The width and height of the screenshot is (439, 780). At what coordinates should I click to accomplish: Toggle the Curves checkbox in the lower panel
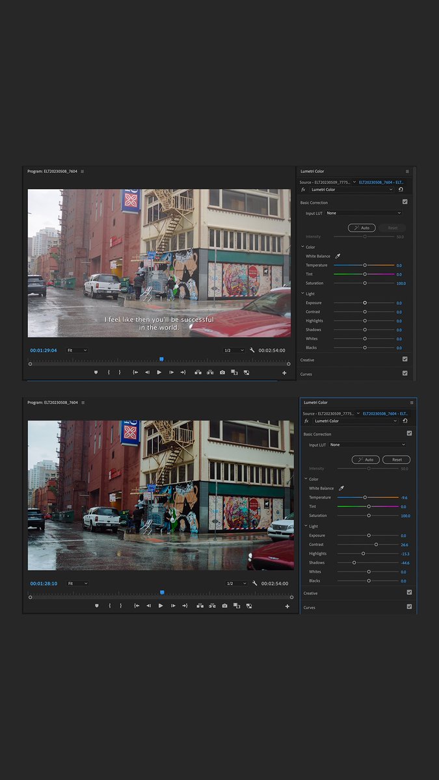pos(409,606)
